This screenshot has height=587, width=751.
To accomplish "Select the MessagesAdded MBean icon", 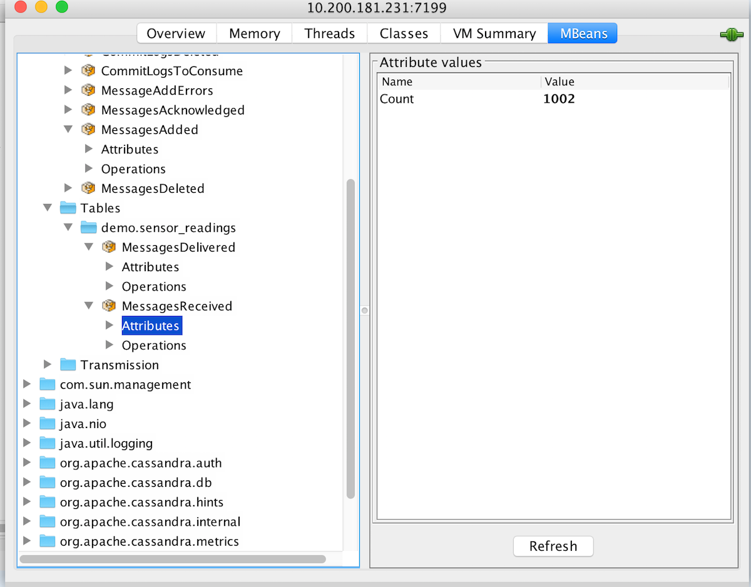I will [x=88, y=130].
